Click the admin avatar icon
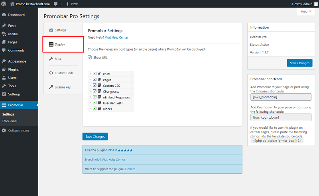The width and height of the screenshot is (319, 196). 316,4
